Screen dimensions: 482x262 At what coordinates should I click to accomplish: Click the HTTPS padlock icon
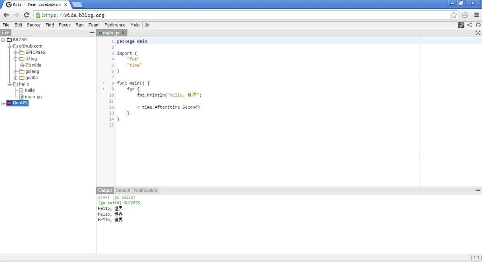(x=38, y=15)
